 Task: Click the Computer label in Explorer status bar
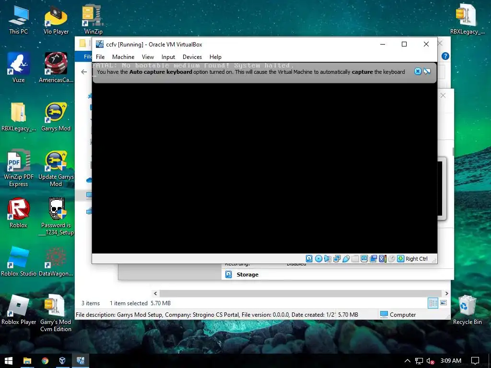point(403,314)
